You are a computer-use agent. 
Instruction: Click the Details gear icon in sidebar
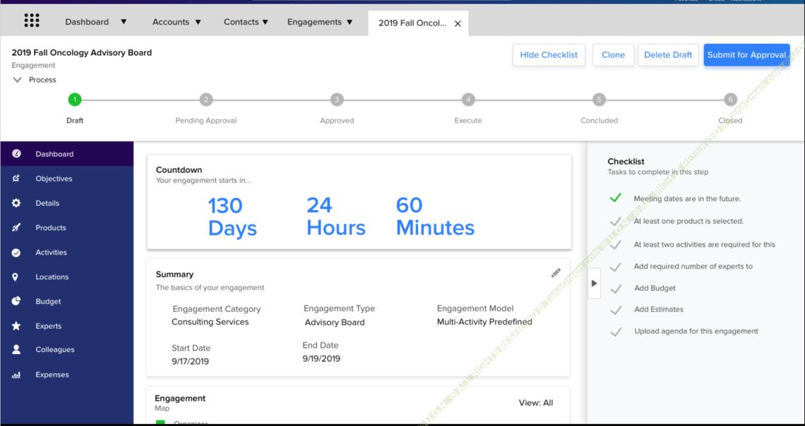click(x=16, y=203)
